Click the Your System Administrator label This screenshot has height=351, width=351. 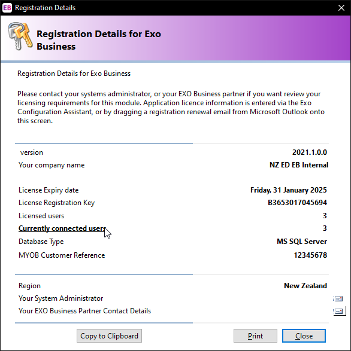point(60,298)
